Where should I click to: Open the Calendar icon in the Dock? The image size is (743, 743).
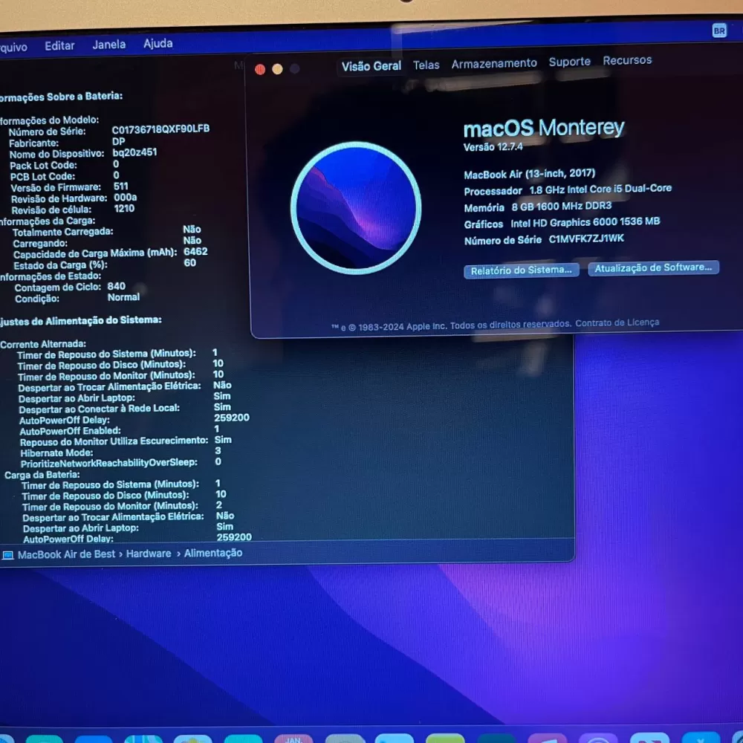click(x=293, y=739)
